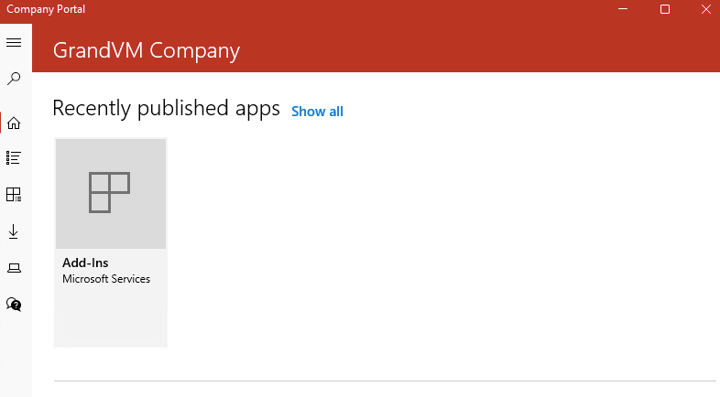Click the Company Portal title bar text
This screenshot has width=720, height=397.
click(46, 9)
